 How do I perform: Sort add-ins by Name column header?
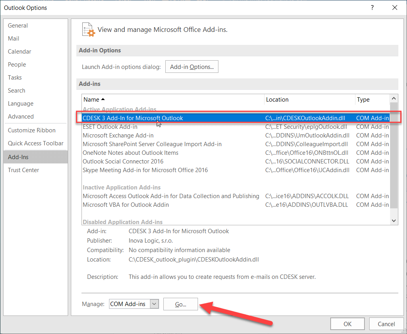tap(173, 100)
